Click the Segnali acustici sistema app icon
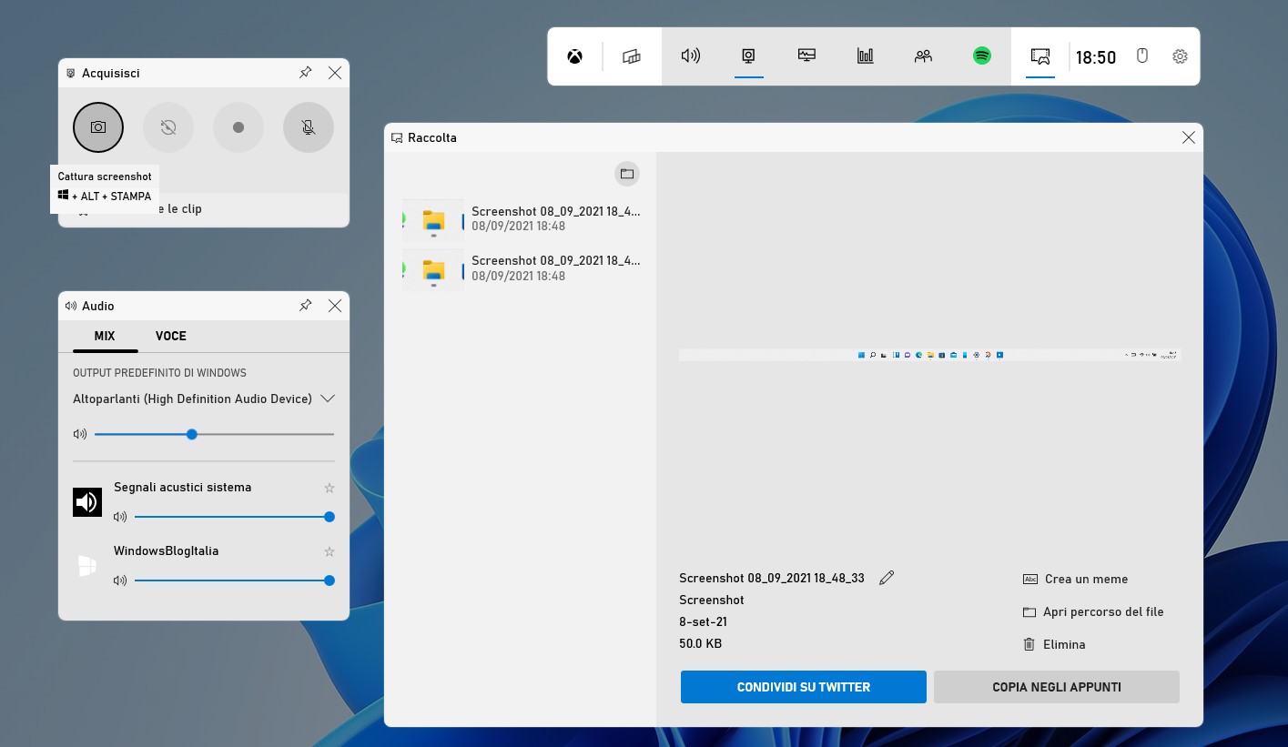This screenshot has height=747, width=1288. coord(87,502)
